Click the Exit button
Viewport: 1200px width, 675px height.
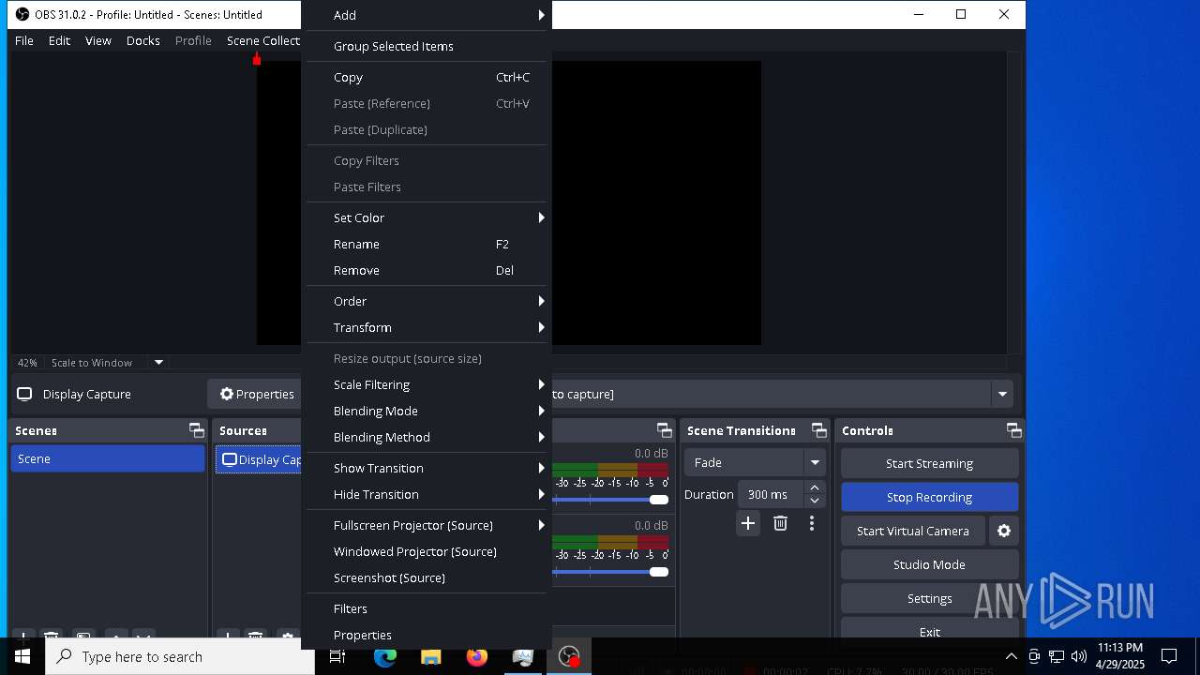pyautogui.click(x=929, y=632)
